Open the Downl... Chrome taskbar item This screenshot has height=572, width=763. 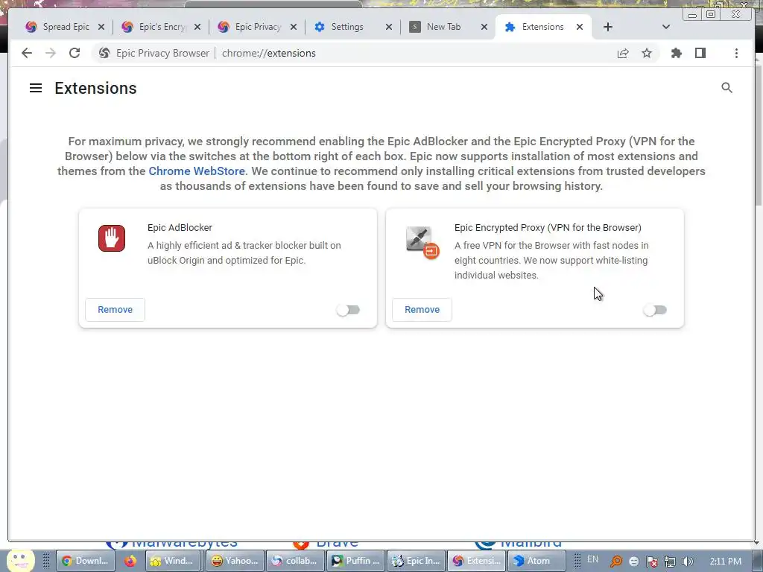pos(86,561)
